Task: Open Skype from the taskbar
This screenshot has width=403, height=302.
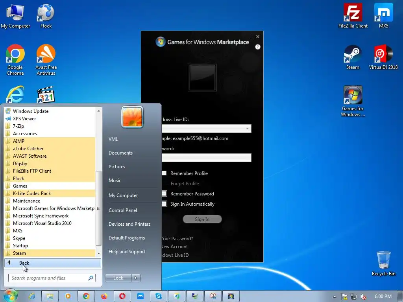Action: coord(159,296)
